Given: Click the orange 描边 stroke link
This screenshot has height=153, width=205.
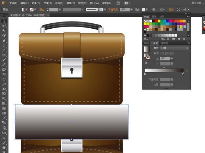Looking at the screenshot, I should click(42, 10).
